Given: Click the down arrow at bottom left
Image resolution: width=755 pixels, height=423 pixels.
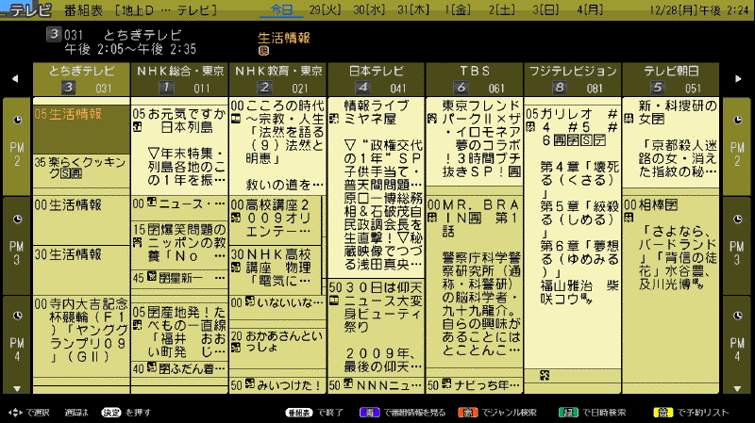Looking at the screenshot, I should [x=15, y=387].
